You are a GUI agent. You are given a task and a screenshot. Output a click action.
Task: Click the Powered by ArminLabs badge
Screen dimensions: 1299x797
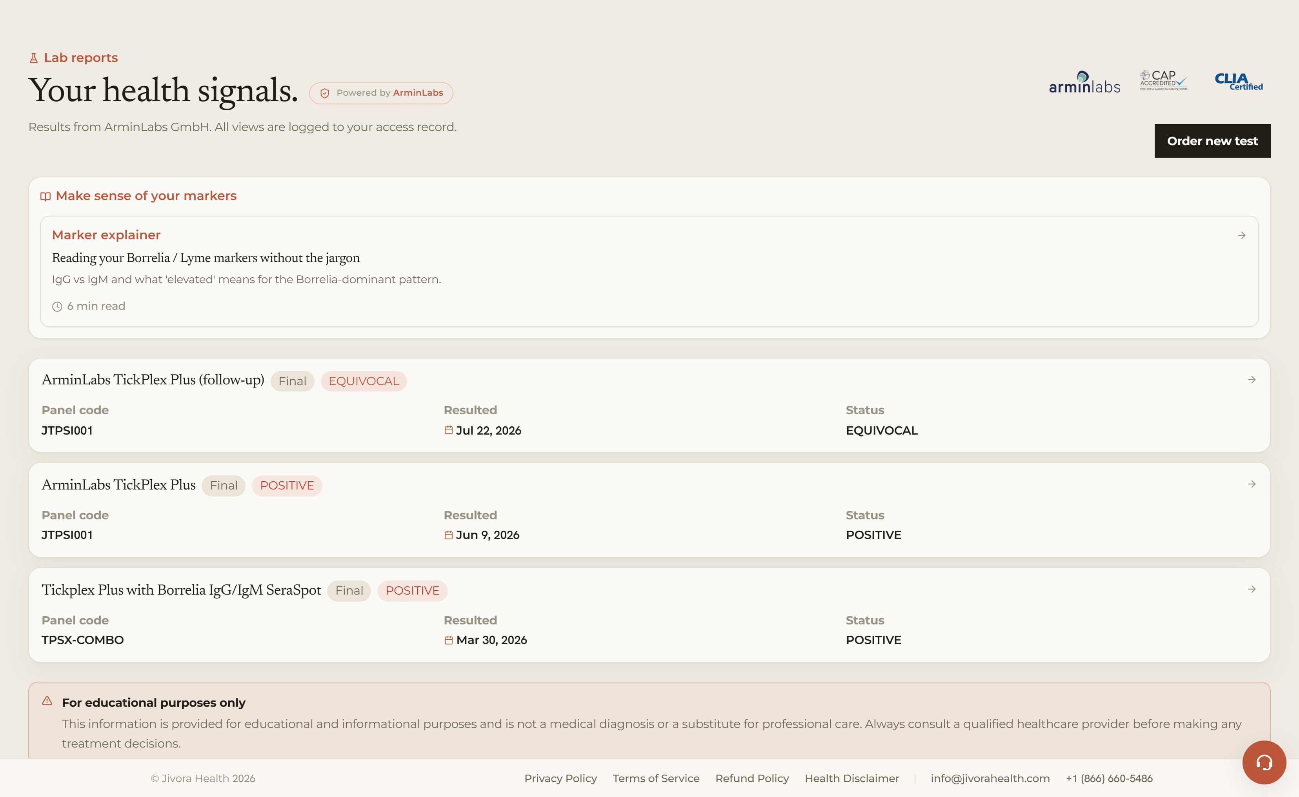click(380, 93)
